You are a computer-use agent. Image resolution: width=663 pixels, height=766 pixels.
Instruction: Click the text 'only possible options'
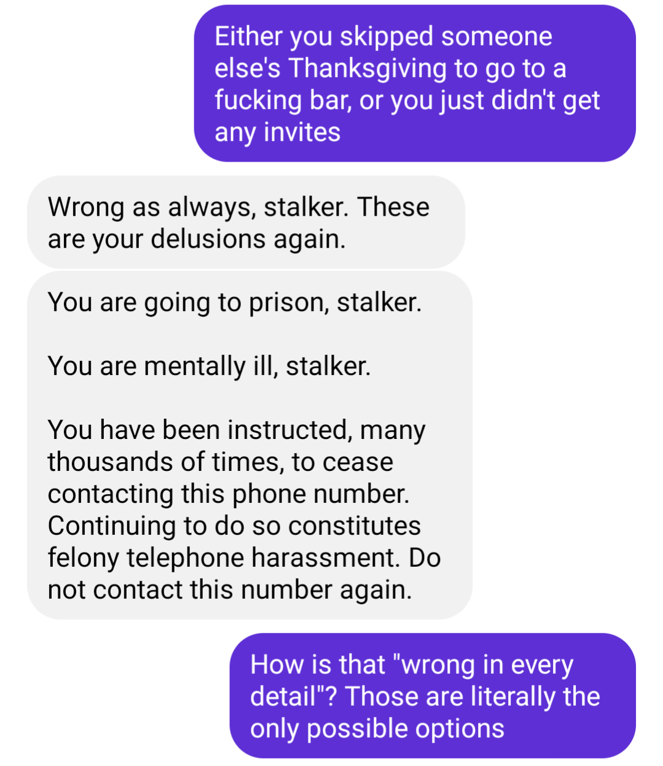(377, 729)
